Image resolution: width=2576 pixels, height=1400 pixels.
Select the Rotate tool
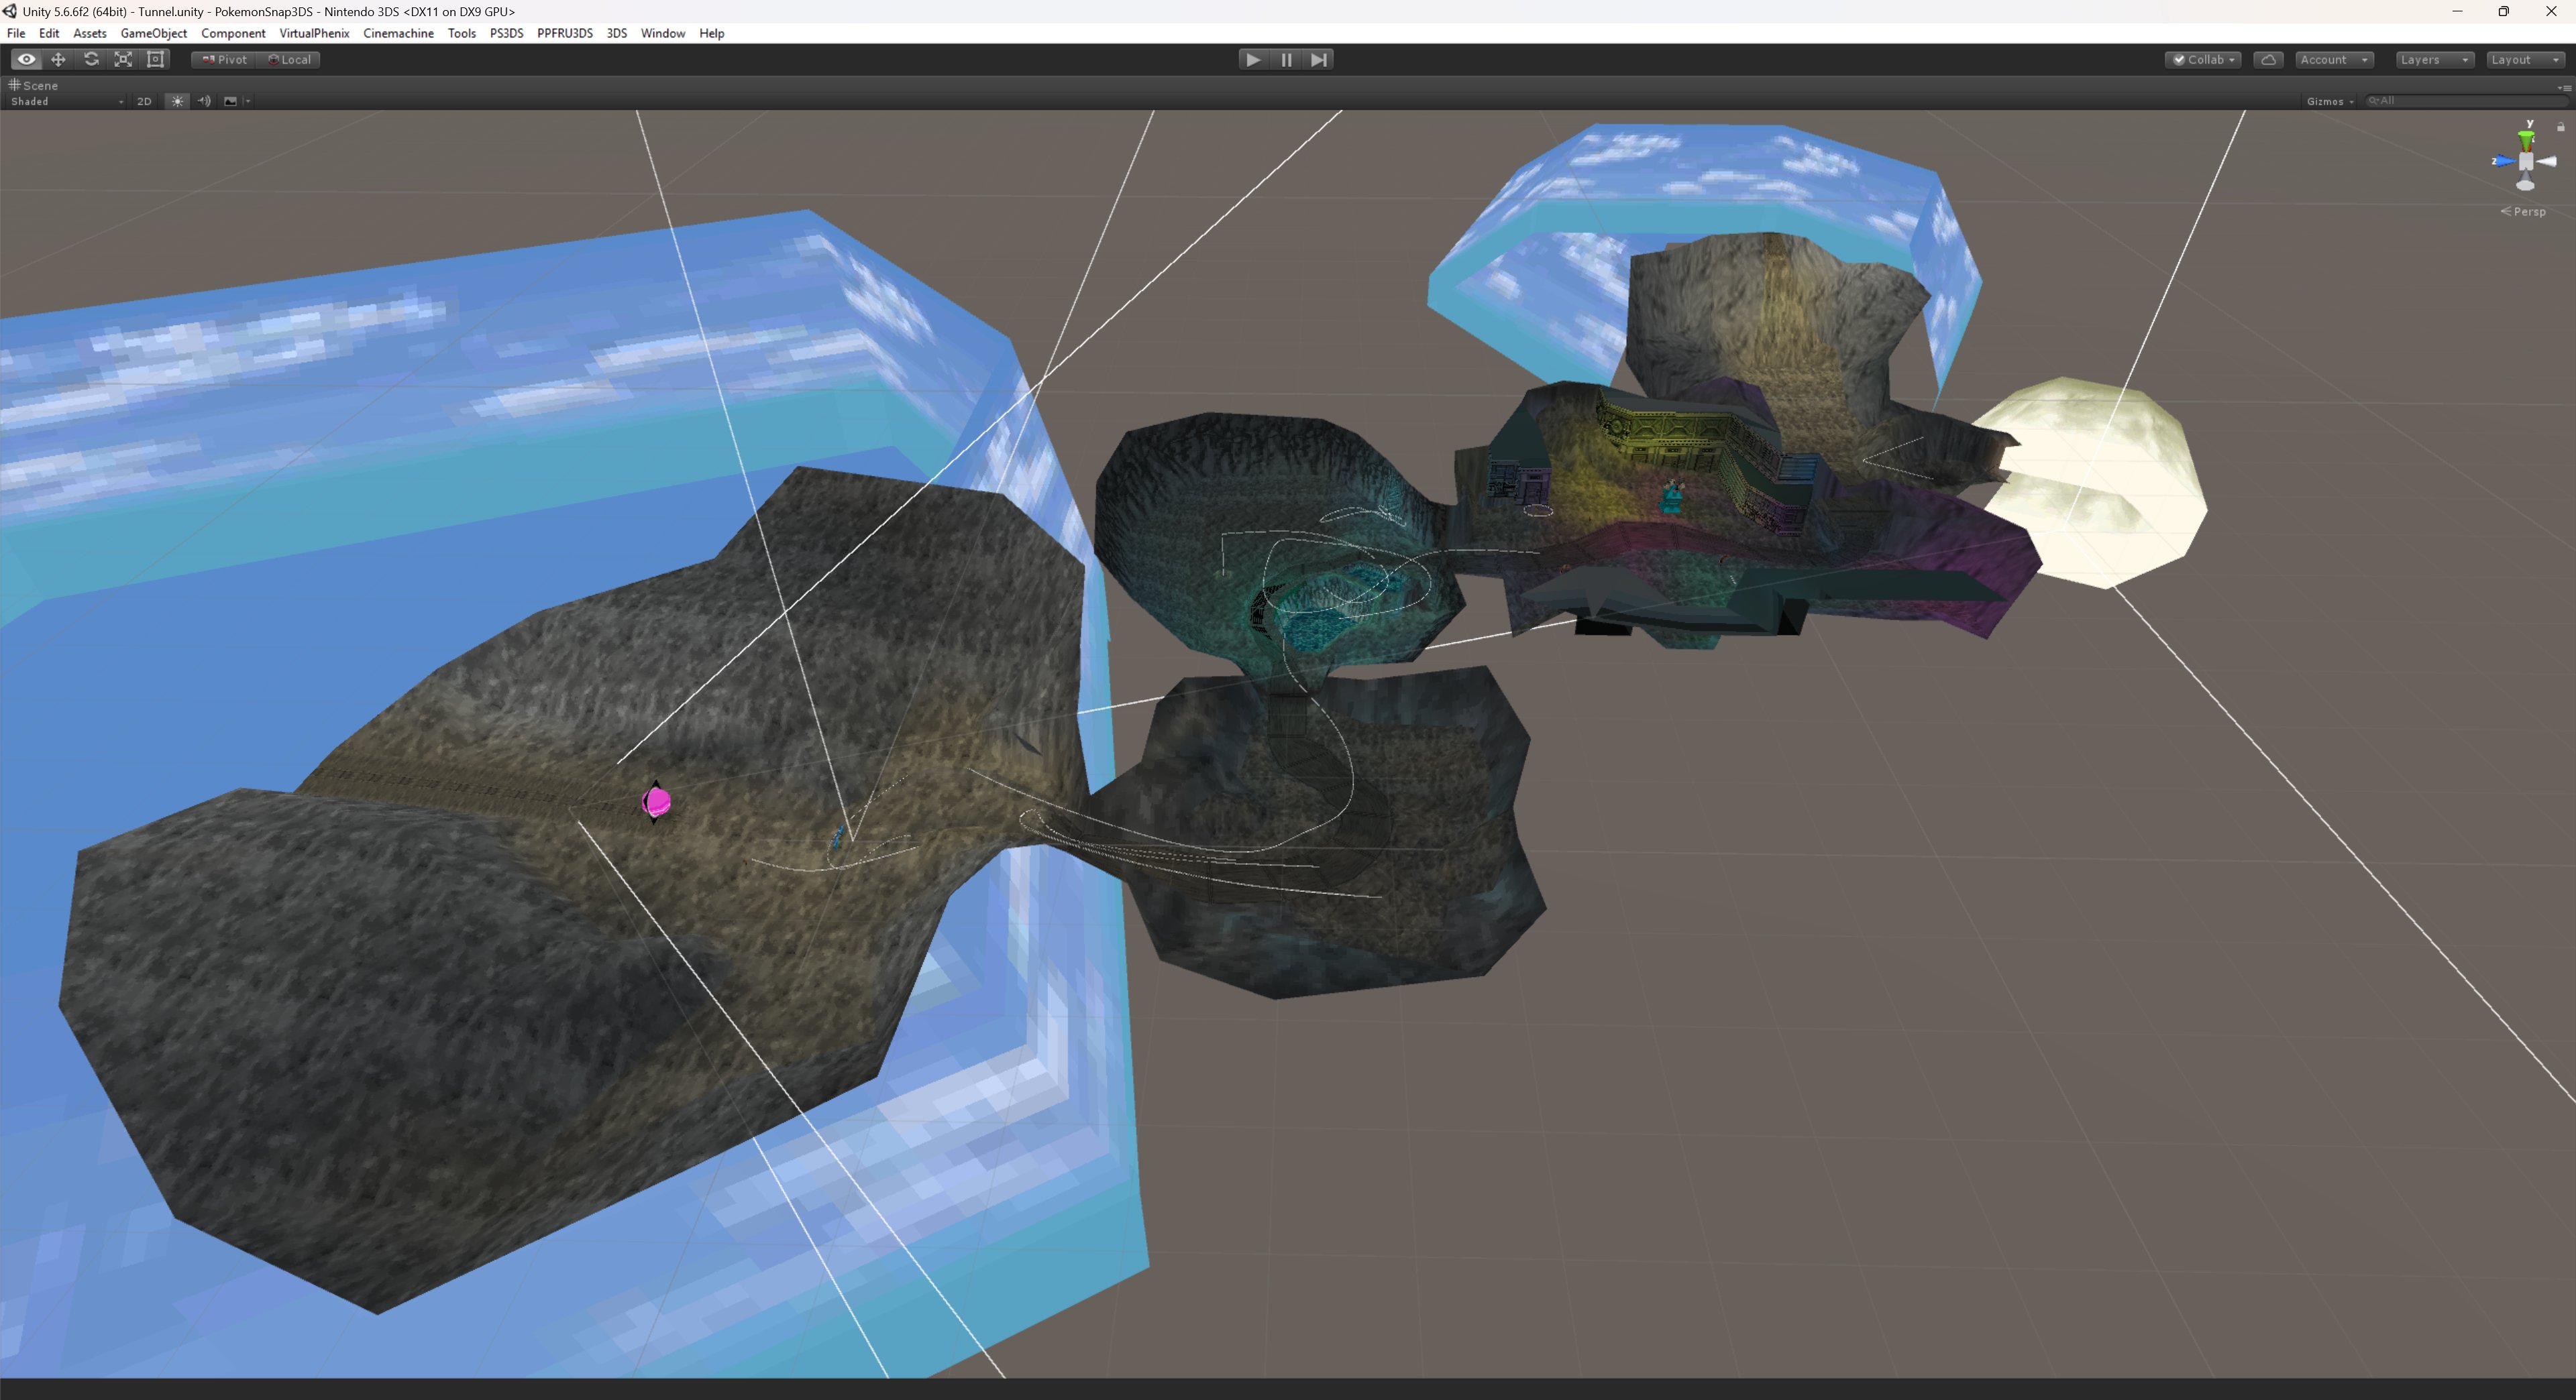point(91,60)
